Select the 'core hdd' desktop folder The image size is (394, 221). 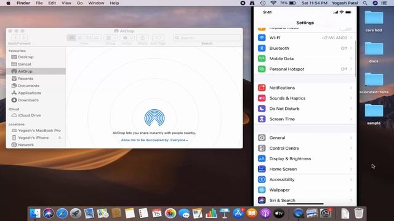click(x=374, y=21)
